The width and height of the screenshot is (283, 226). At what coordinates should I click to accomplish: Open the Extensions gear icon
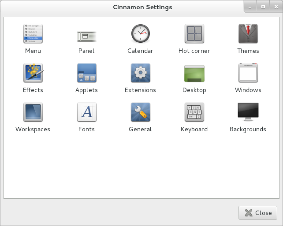click(x=141, y=73)
